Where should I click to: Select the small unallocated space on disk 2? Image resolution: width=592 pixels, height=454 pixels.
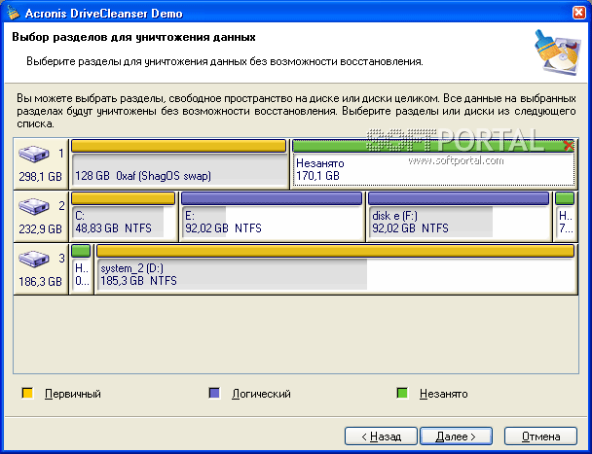(x=565, y=217)
